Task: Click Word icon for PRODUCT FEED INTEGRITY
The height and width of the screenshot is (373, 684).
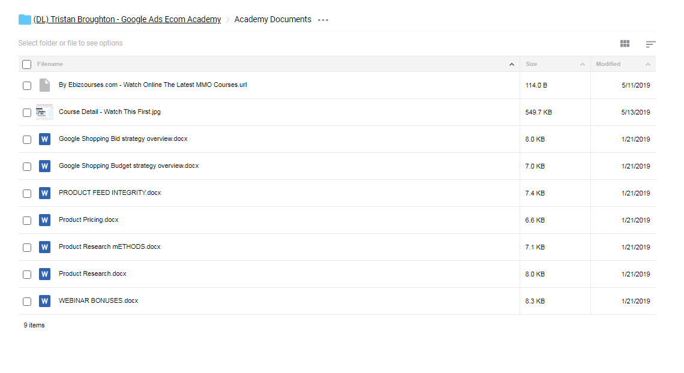Action: pos(44,193)
